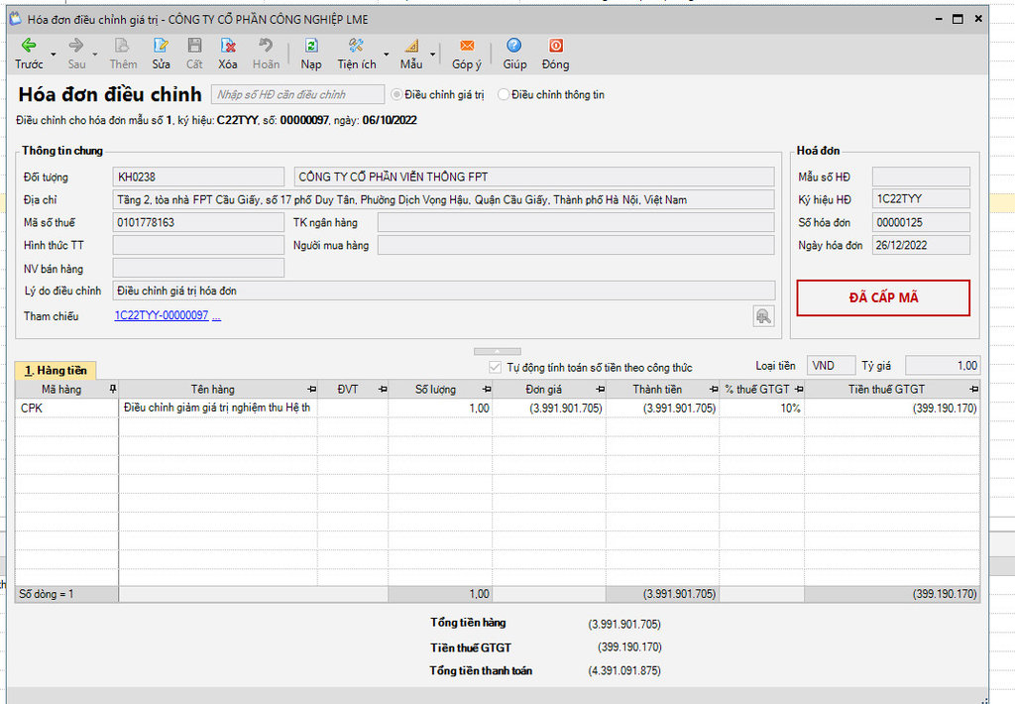Select Điều chỉnh thông tin radio option

(x=504, y=94)
